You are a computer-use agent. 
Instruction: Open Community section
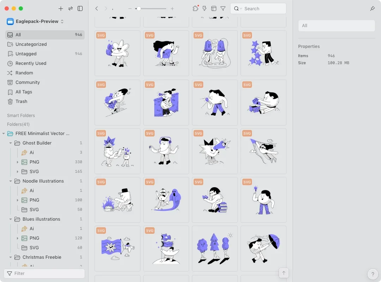[x=45, y=82]
